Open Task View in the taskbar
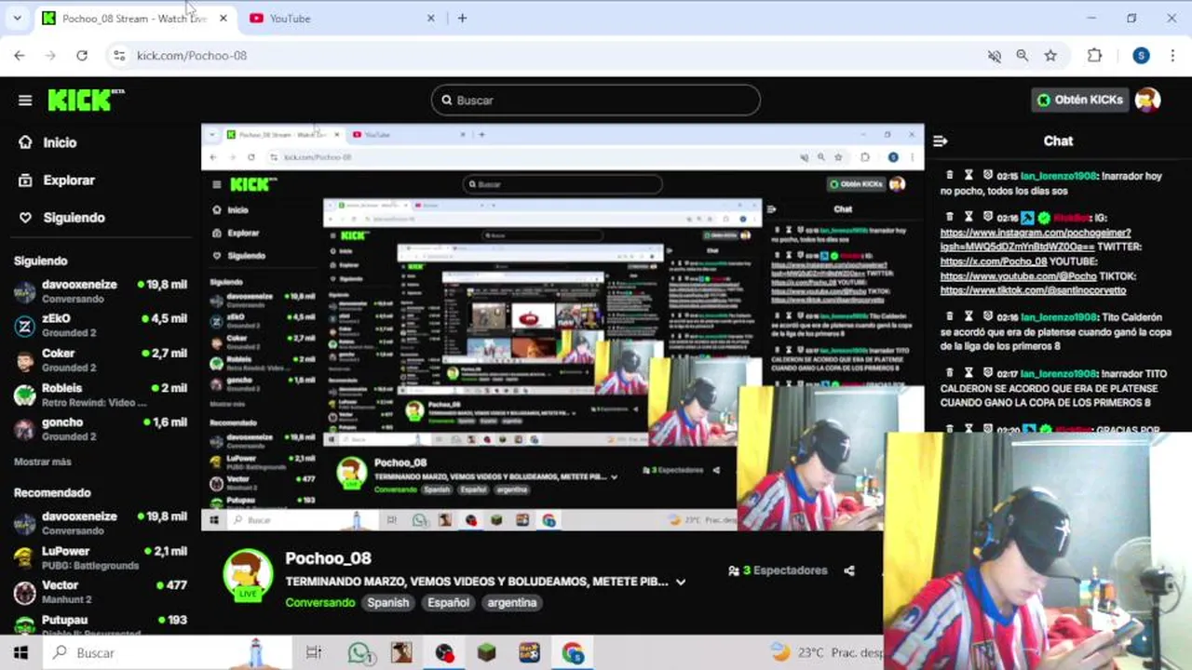The width and height of the screenshot is (1192, 670). point(314,652)
